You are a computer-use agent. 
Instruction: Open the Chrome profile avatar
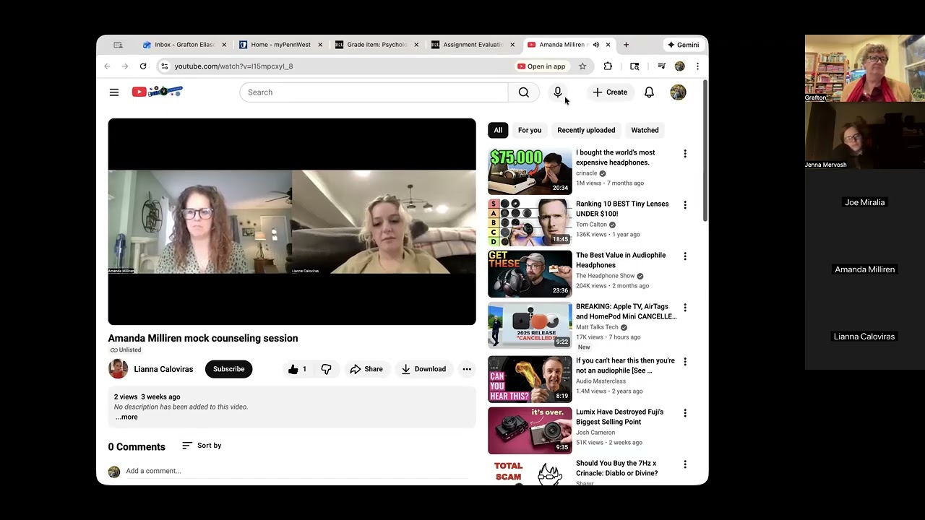[679, 66]
